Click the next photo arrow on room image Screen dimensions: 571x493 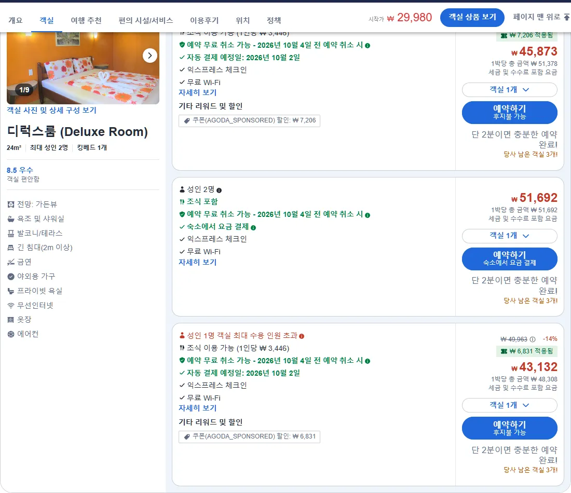(149, 56)
